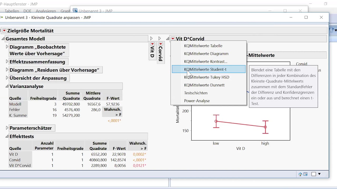Image resolution: width=337 pixels, height=189 pixels.
Task: Collapse the Varianzanalyse section
Action: [7, 86]
